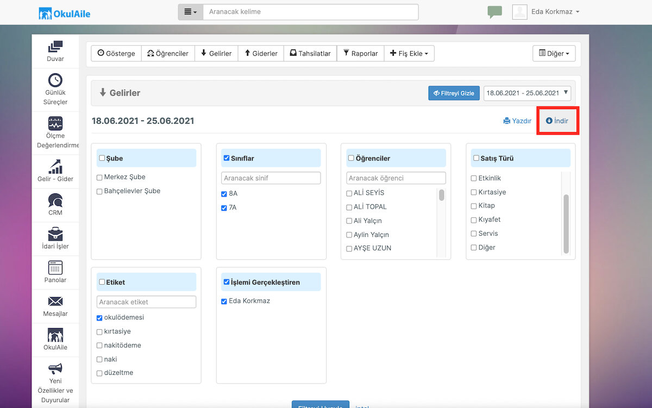
Task: Focus the Aranacak kelime search field
Action: point(311,12)
